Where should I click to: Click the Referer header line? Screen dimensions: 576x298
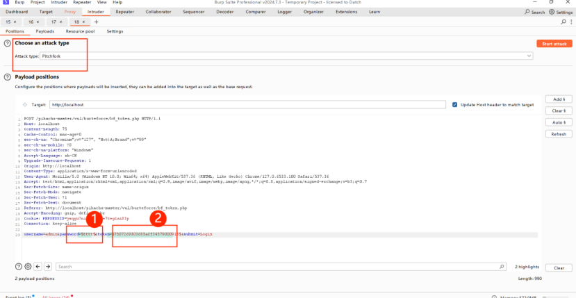click(x=106, y=208)
